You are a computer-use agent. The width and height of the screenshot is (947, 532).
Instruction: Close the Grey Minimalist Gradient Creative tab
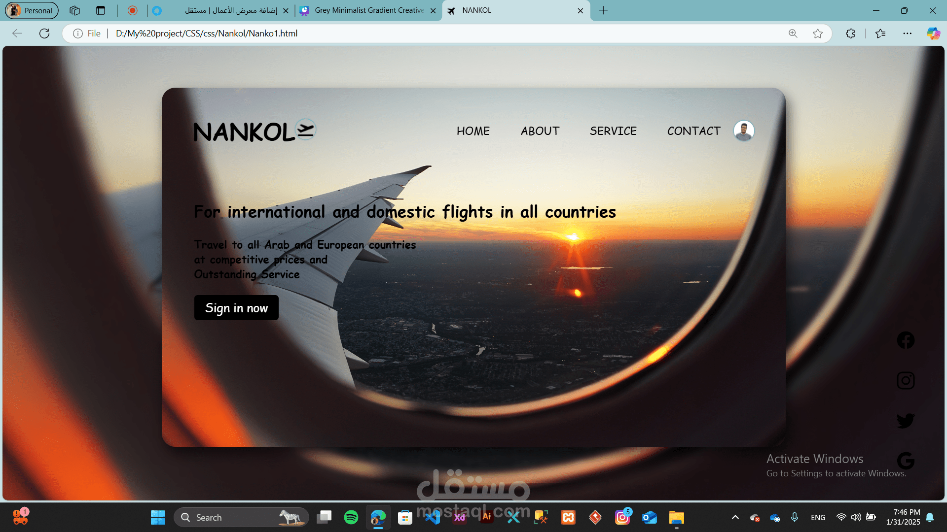click(433, 10)
